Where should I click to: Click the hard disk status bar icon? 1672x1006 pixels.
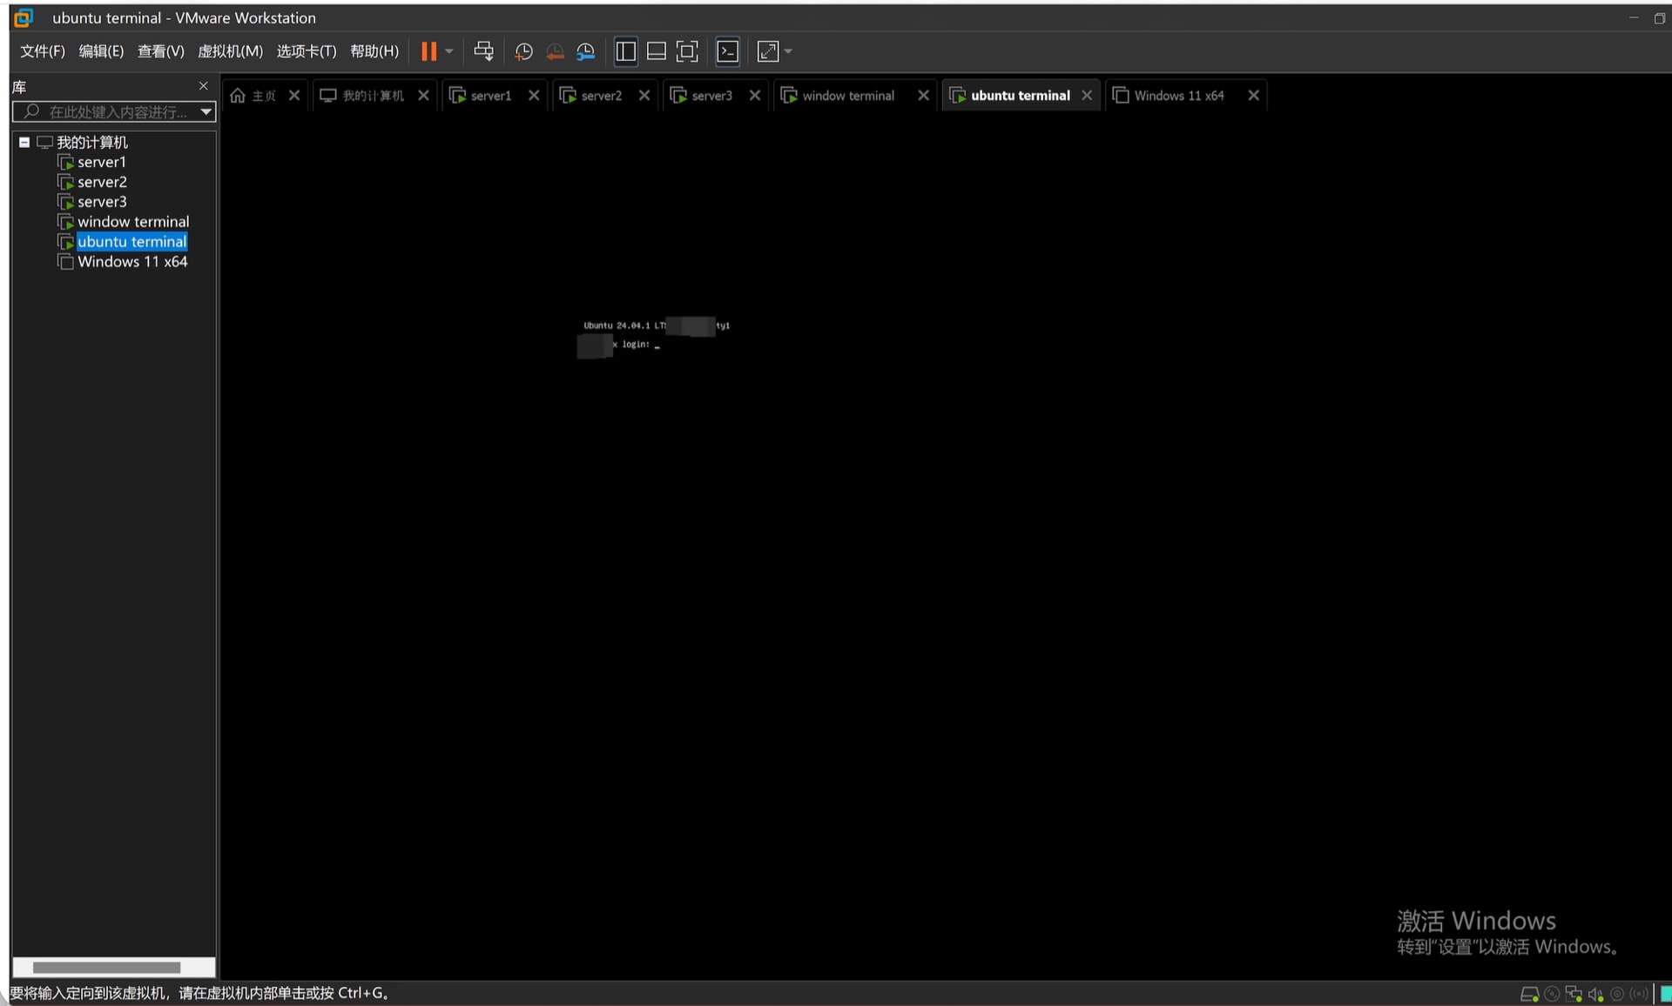[x=1529, y=994]
